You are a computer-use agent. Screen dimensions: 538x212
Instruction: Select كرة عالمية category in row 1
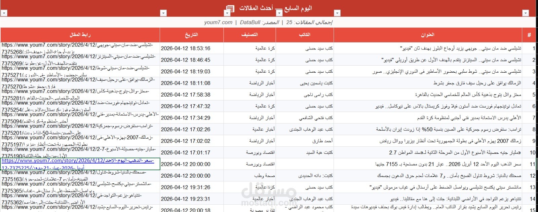tap(249, 48)
